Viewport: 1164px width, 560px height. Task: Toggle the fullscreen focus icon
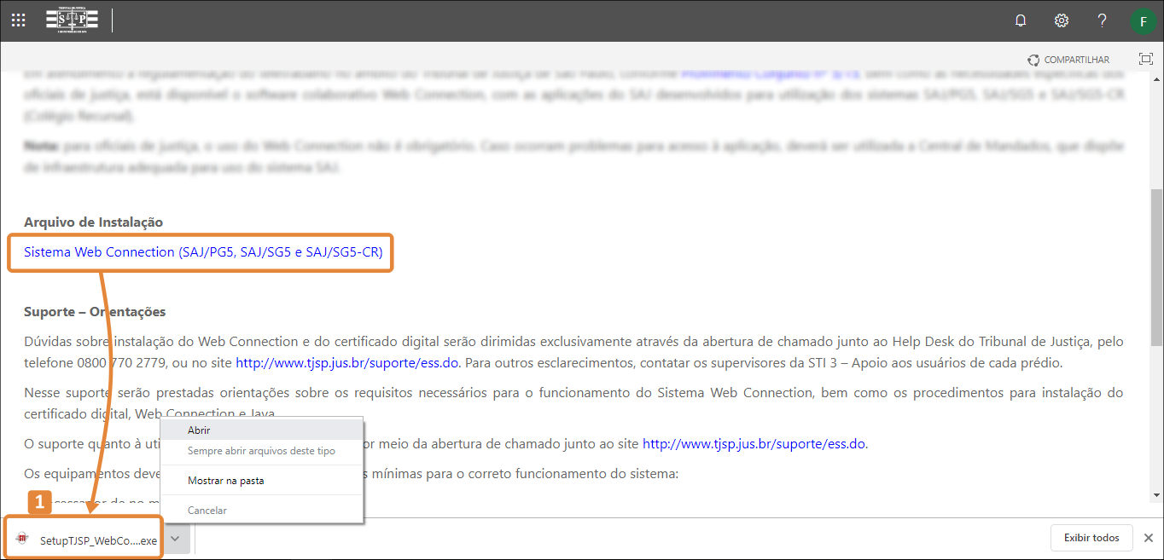pos(1146,60)
